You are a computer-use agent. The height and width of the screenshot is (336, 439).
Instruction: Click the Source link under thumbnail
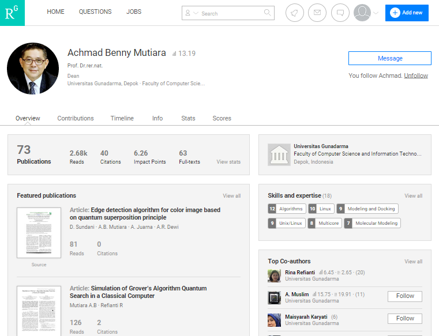point(39,265)
